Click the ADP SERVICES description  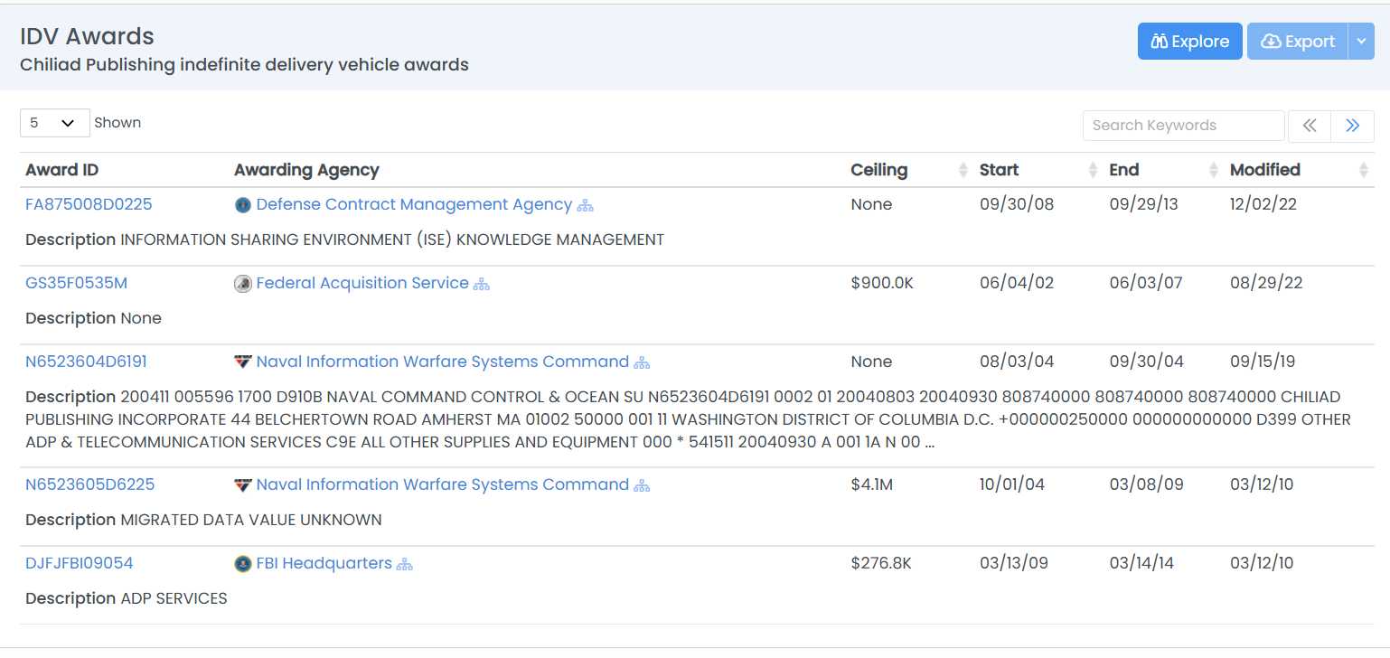click(174, 598)
